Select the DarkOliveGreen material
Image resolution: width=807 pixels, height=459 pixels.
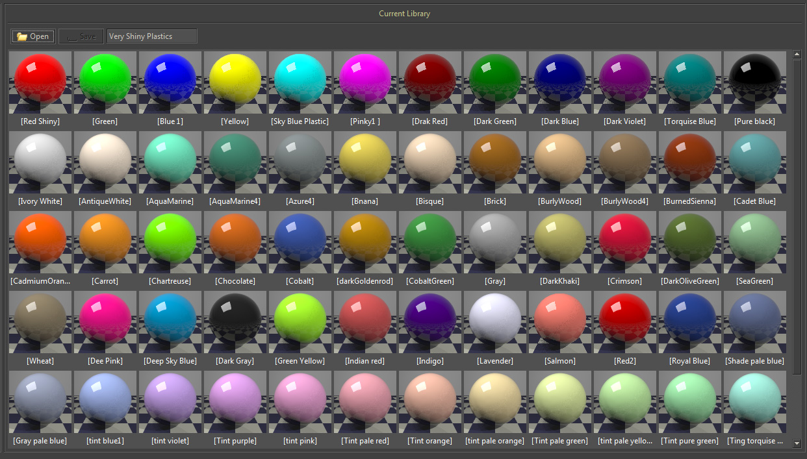click(690, 242)
